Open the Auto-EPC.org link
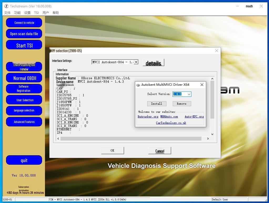Viewport: 269px width, 203px height. pyautogui.click(x=194, y=116)
